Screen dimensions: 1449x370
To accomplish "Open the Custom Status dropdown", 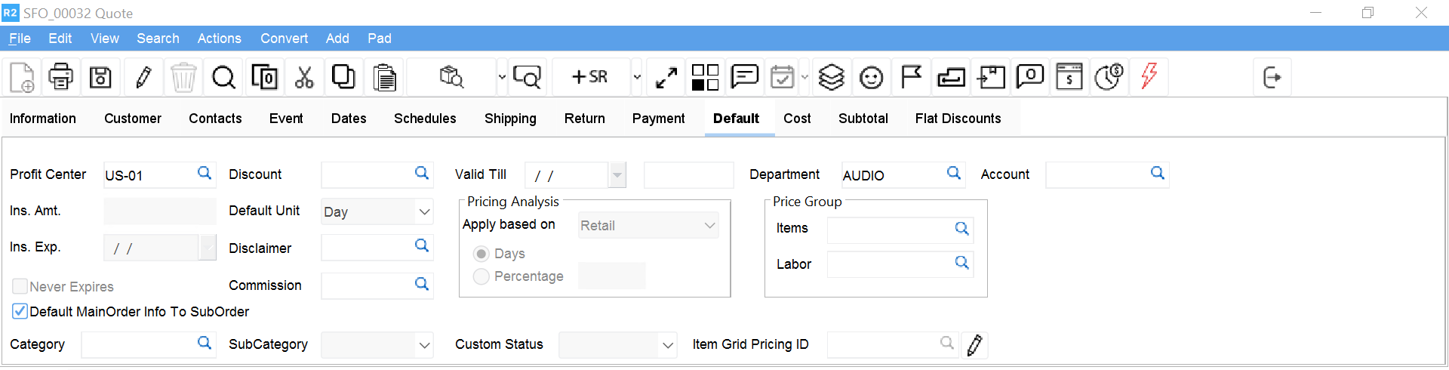I will tap(667, 345).
